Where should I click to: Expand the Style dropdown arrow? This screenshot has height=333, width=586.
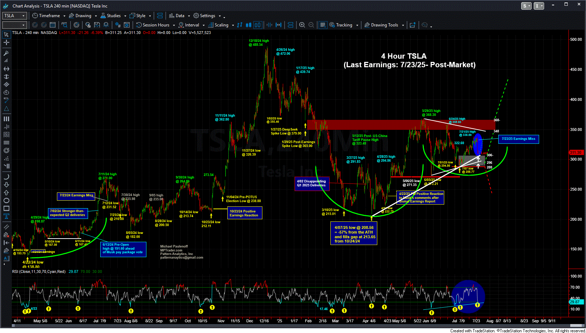[150, 16]
